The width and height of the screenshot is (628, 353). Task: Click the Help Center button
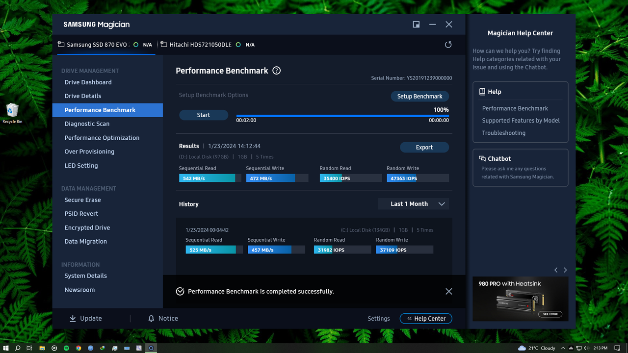(x=426, y=319)
